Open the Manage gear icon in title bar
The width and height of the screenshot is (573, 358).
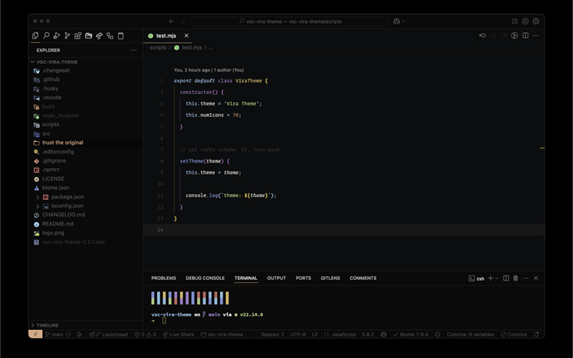pyautogui.click(x=536, y=21)
